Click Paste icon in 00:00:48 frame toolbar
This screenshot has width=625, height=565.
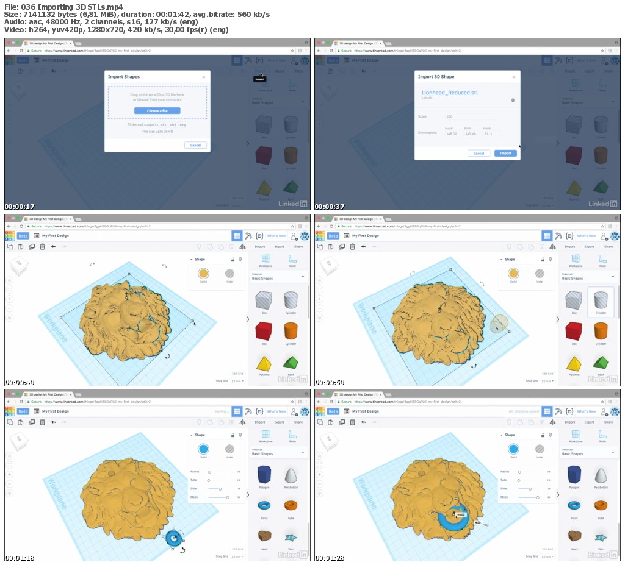point(21,247)
